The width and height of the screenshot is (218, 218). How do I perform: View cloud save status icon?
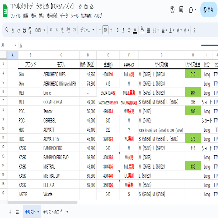click(x=92, y=7)
